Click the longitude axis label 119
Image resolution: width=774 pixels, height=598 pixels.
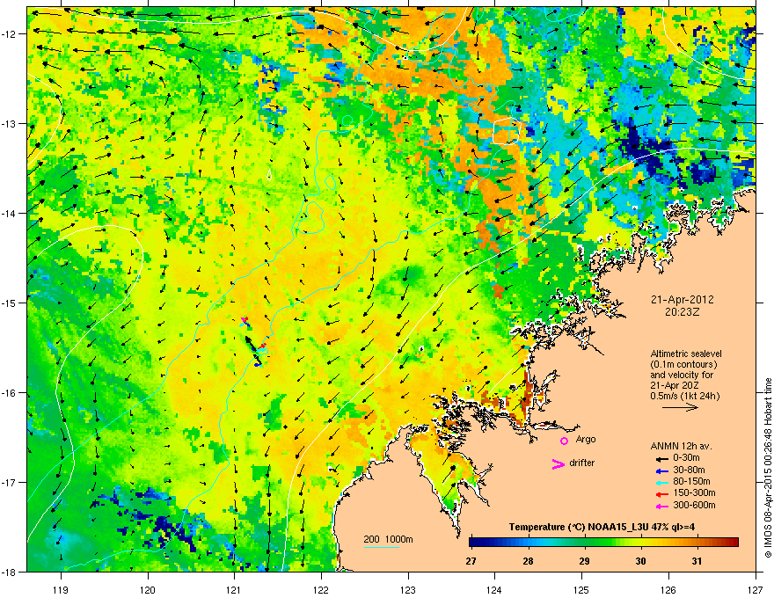(61, 590)
